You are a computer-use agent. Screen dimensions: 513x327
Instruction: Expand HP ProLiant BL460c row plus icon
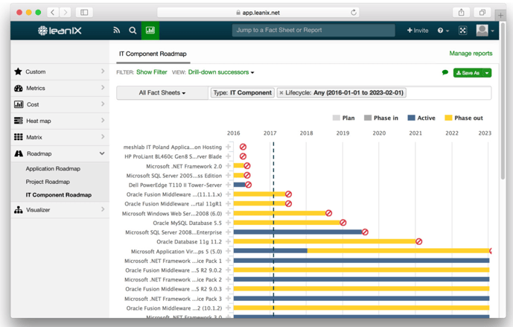click(x=229, y=156)
